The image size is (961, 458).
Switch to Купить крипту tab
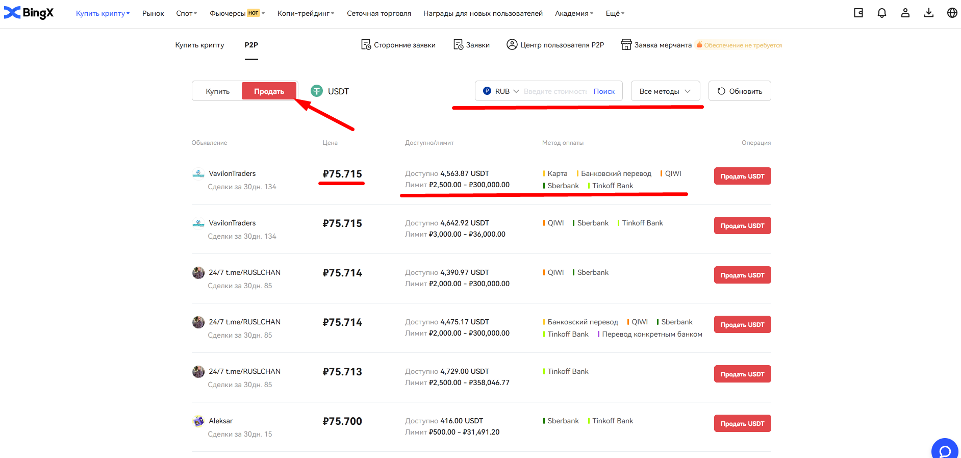coord(199,45)
